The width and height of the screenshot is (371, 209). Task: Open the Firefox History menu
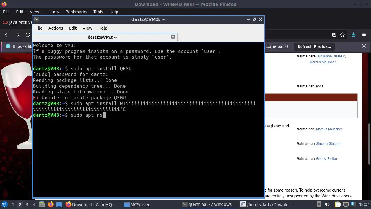pyautogui.click(x=52, y=12)
